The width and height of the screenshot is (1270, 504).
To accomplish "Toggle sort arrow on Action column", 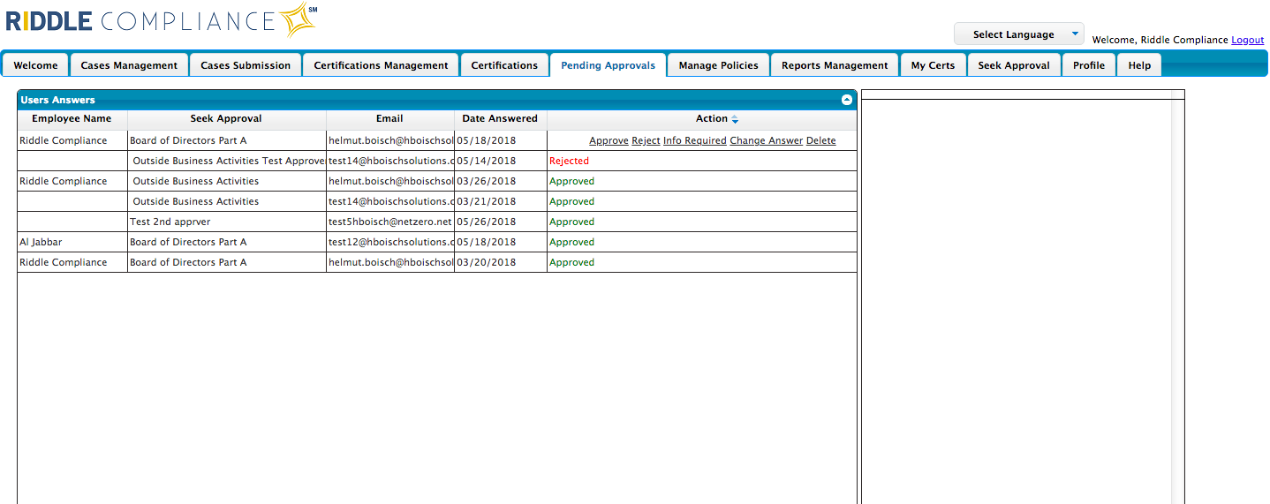I will coord(735,119).
